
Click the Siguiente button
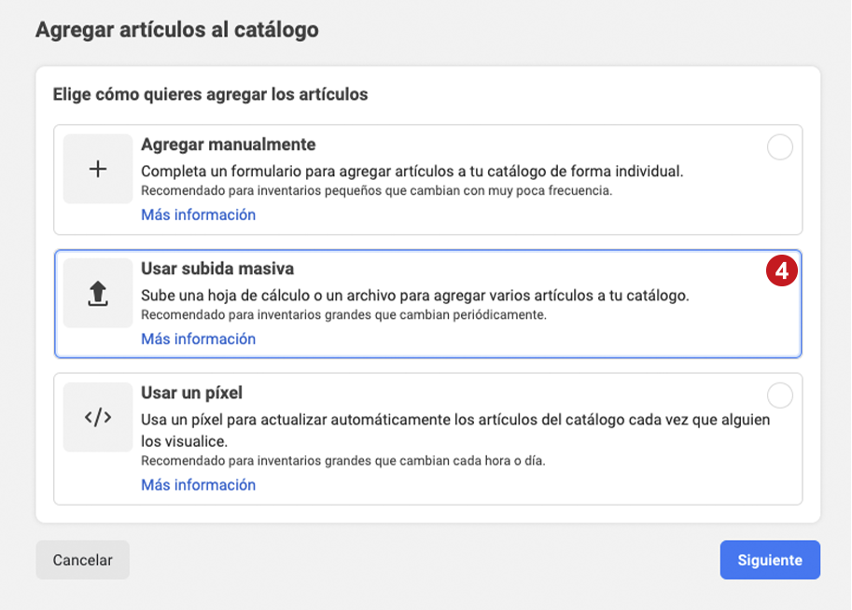(770, 560)
